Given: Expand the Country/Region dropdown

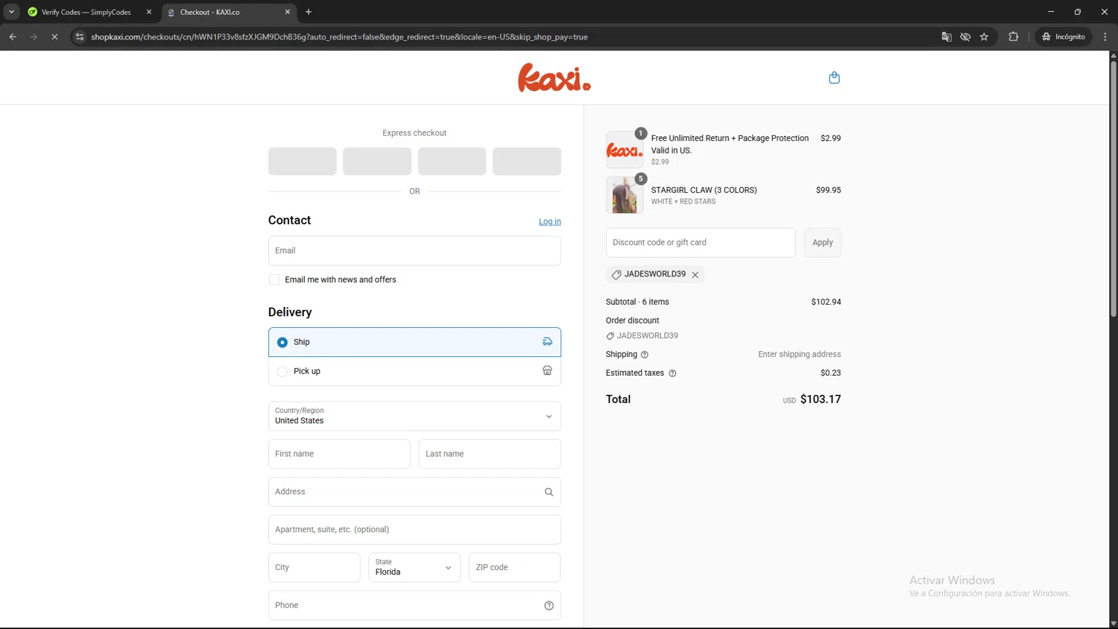Looking at the screenshot, I should 414,416.
